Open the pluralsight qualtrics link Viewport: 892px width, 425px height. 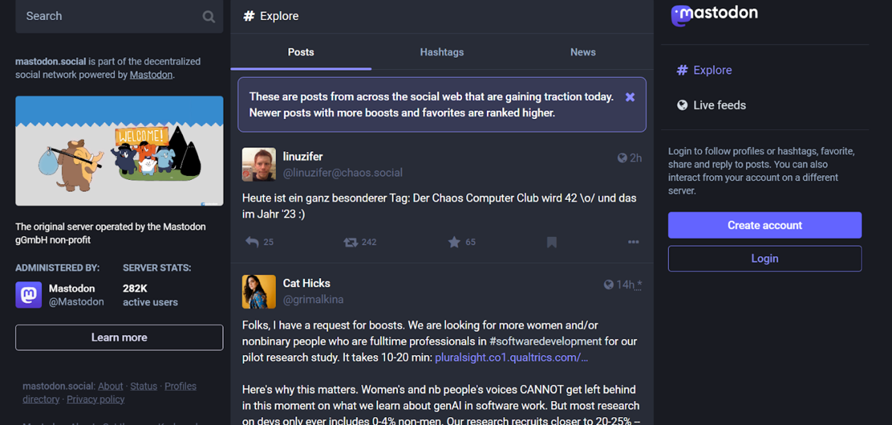click(511, 357)
